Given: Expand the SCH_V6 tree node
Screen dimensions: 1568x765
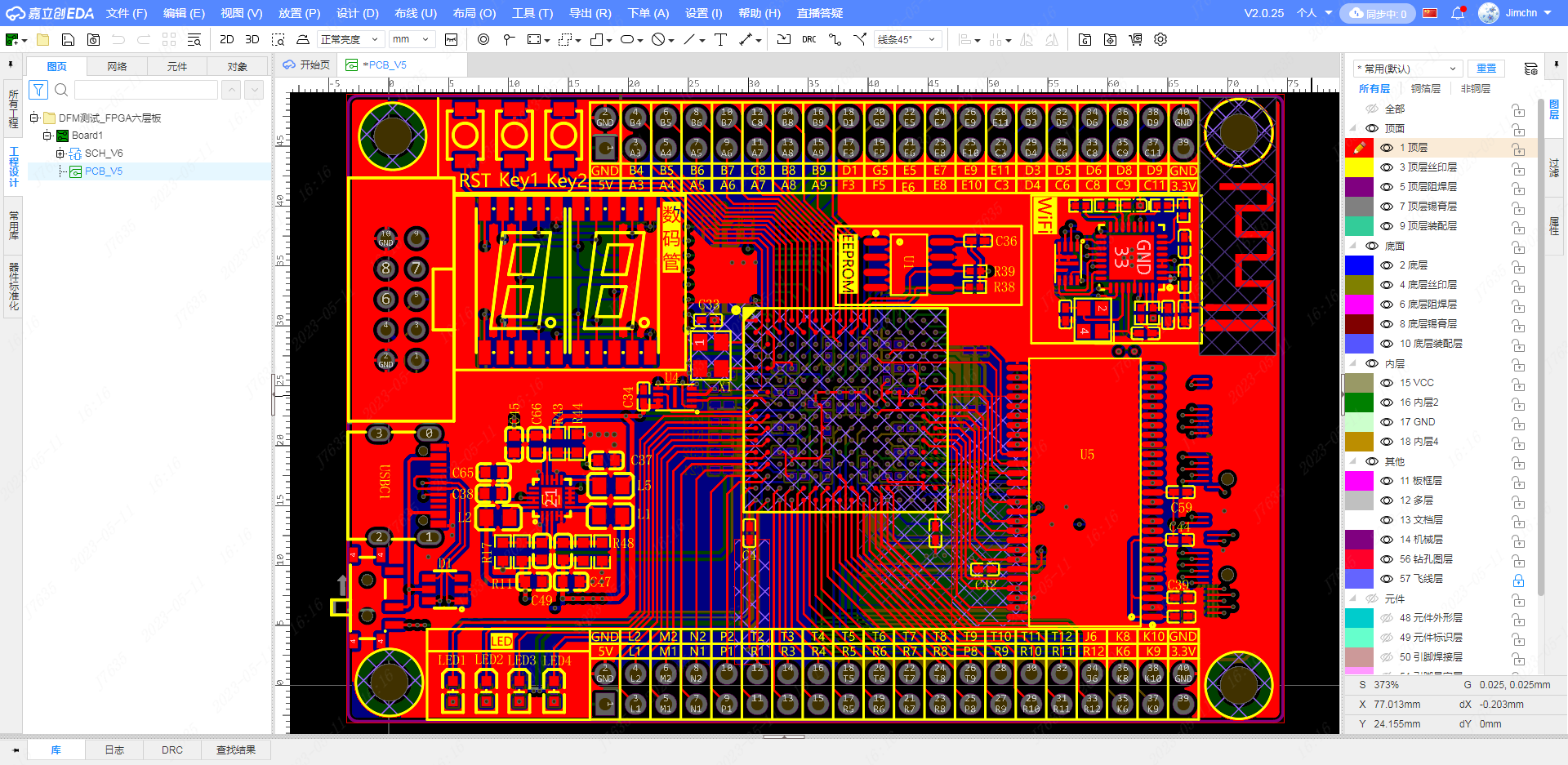Looking at the screenshot, I should [x=60, y=153].
